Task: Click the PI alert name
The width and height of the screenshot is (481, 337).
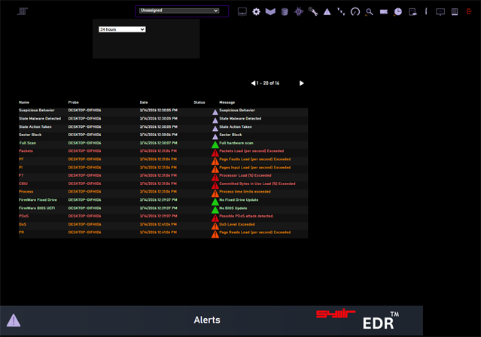Action: click(21, 168)
